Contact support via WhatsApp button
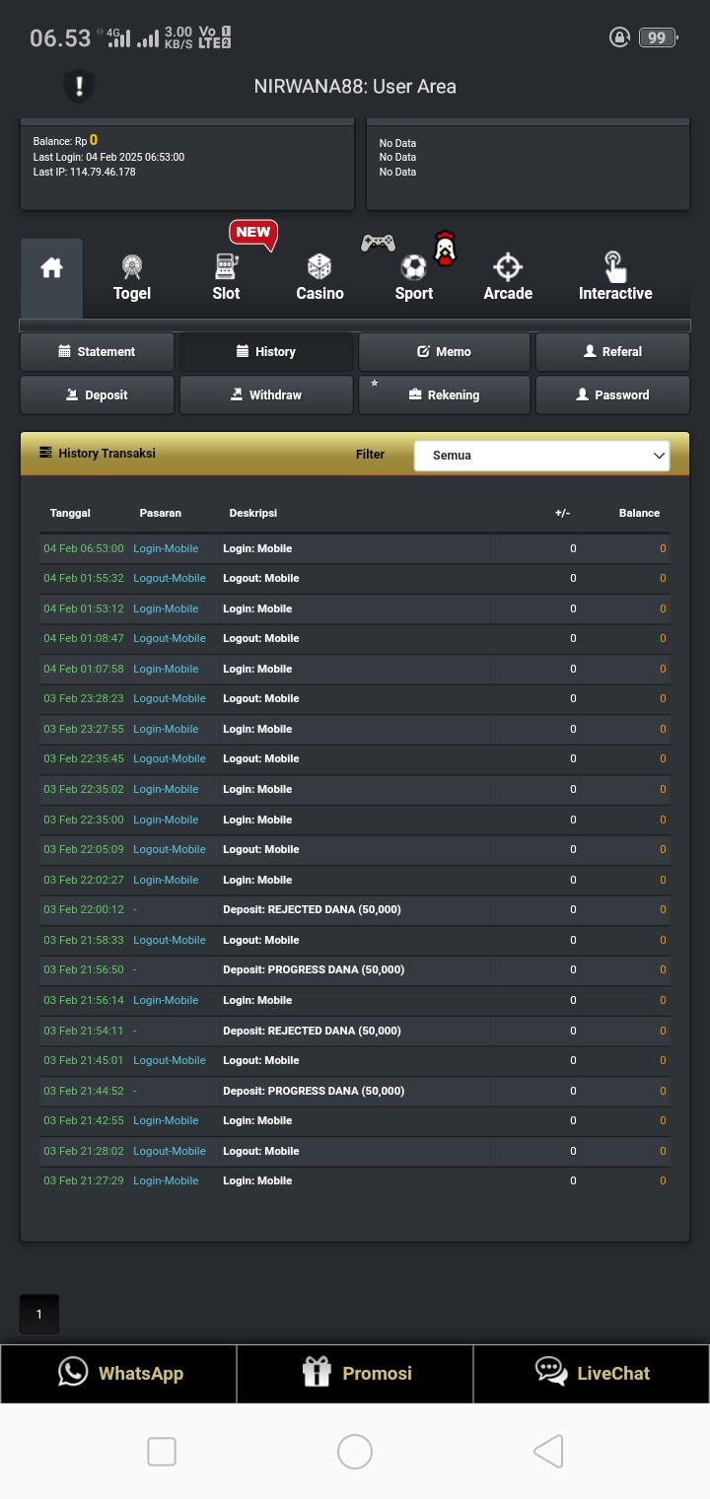This screenshot has height=1499, width=710. click(118, 1373)
